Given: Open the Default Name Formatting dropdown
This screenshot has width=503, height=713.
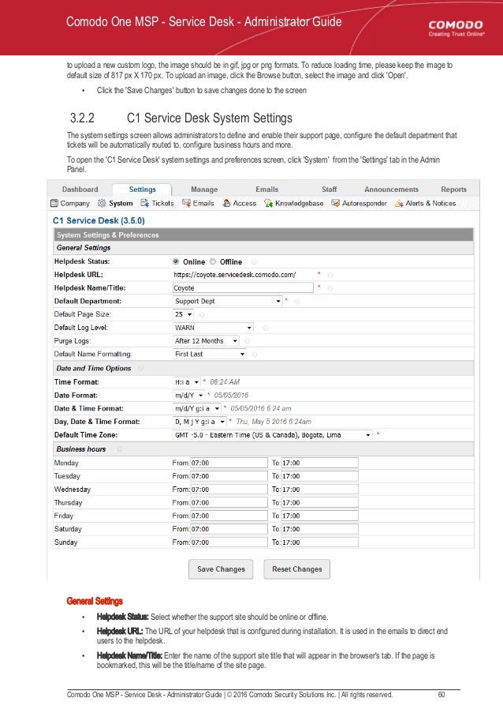Looking at the screenshot, I should pyautogui.click(x=210, y=354).
